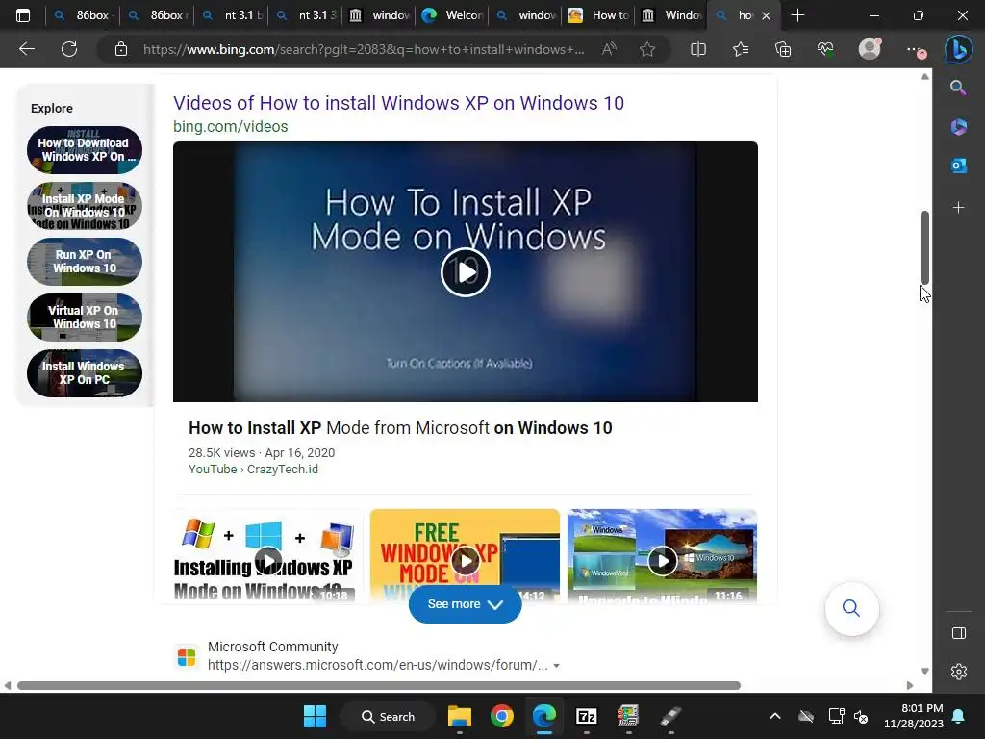Select Install XP Mode On Windows 10 chip
Image resolution: width=985 pixels, height=739 pixels.
click(85, 206)
